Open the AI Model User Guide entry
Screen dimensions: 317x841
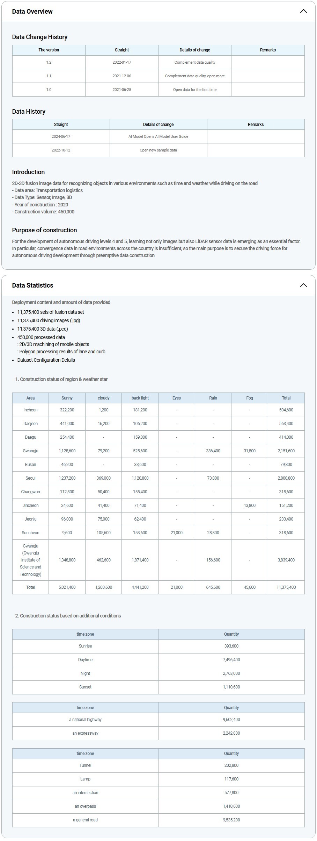coord(158,136)
